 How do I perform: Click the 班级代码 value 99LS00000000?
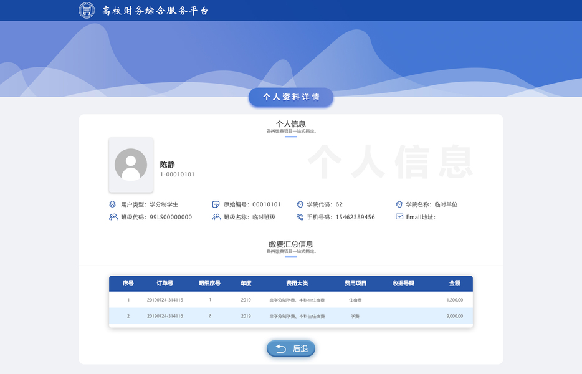(x=171, y=217)
